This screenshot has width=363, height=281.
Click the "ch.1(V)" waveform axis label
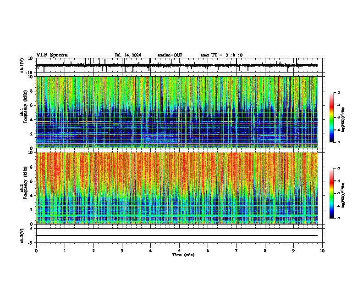tap(22, 65)
